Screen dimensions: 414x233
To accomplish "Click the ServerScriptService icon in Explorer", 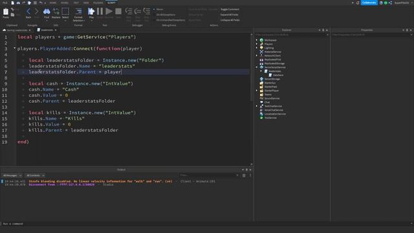I will pos(261,67).
